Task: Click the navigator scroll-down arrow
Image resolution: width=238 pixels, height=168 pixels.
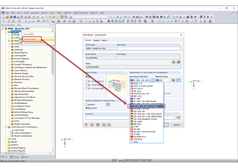Action: [x=53, y=151]
